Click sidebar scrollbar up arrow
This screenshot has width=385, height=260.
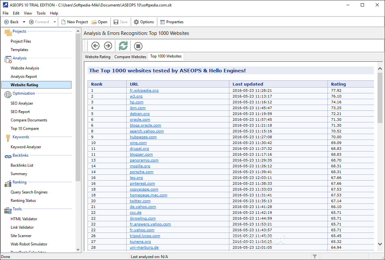pos(78,31)
